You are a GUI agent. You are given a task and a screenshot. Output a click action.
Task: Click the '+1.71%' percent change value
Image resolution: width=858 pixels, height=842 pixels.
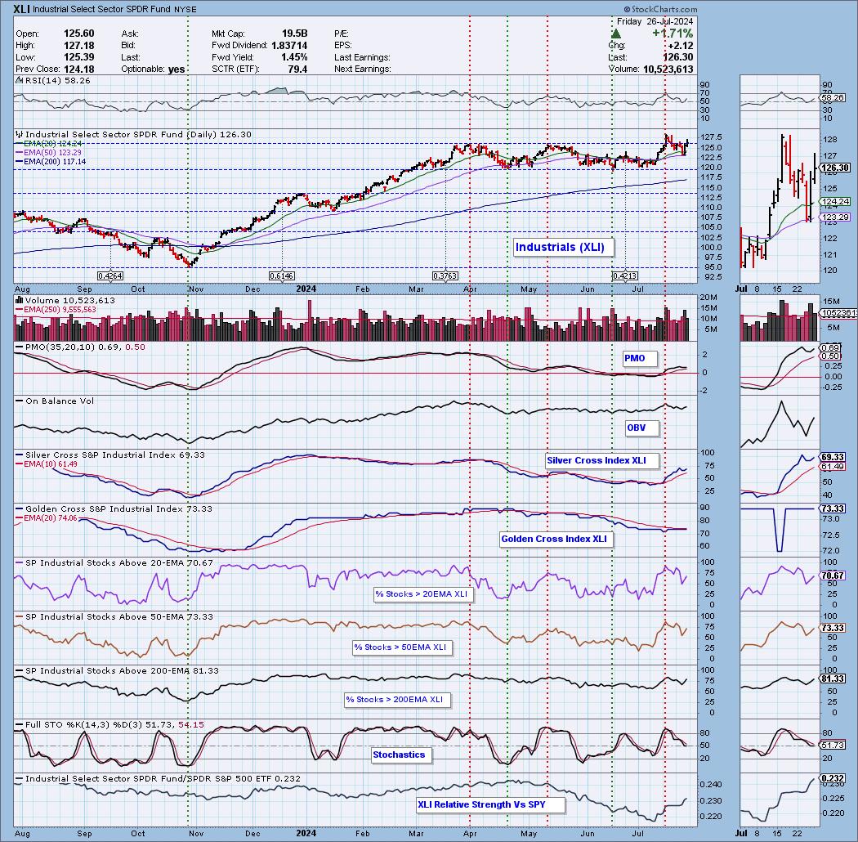[673, 34]
